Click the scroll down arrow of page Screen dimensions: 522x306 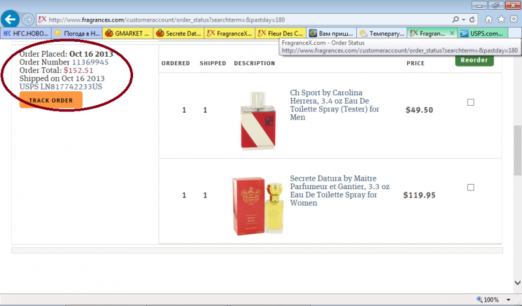point(517,283)
